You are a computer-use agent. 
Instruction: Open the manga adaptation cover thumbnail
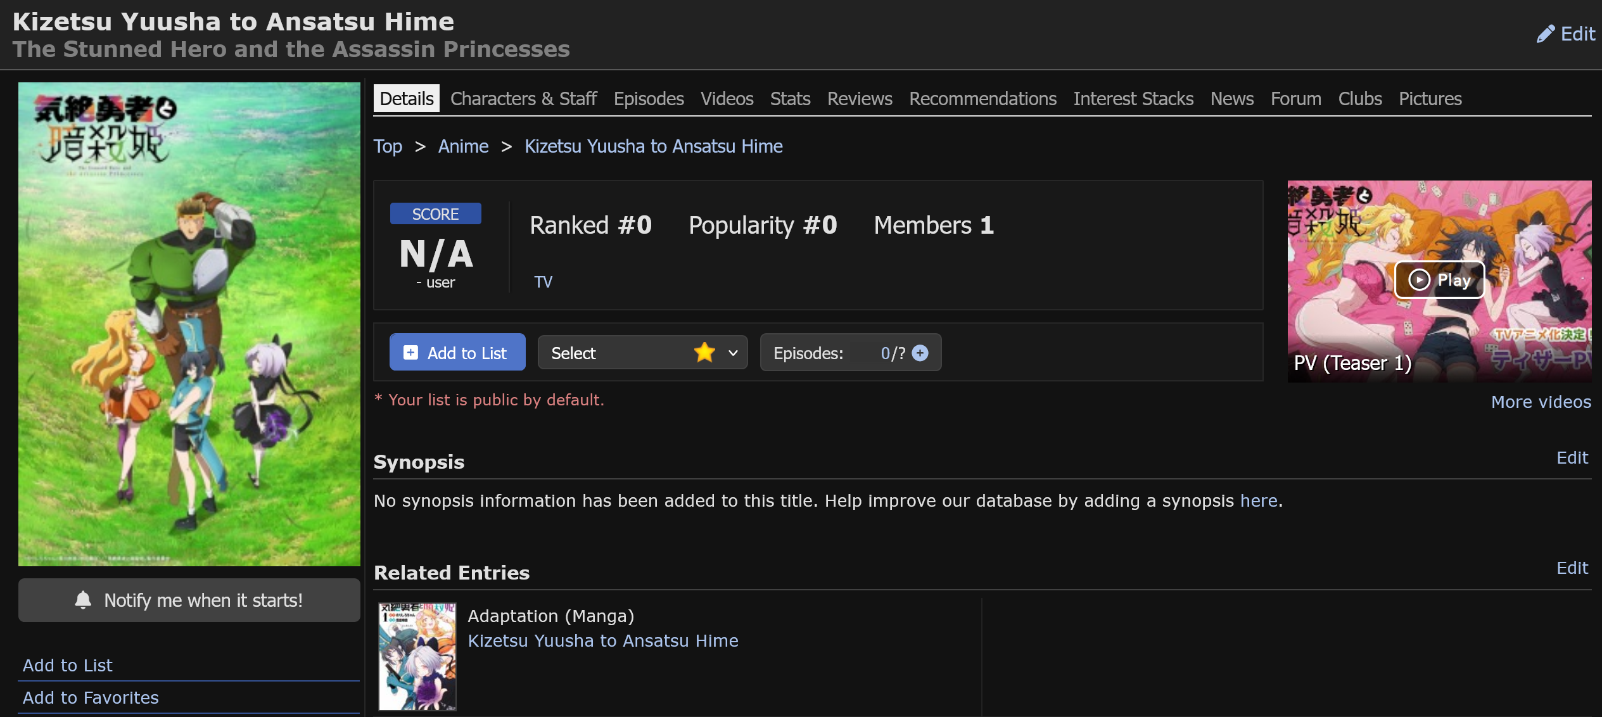(x=417, y=656)
